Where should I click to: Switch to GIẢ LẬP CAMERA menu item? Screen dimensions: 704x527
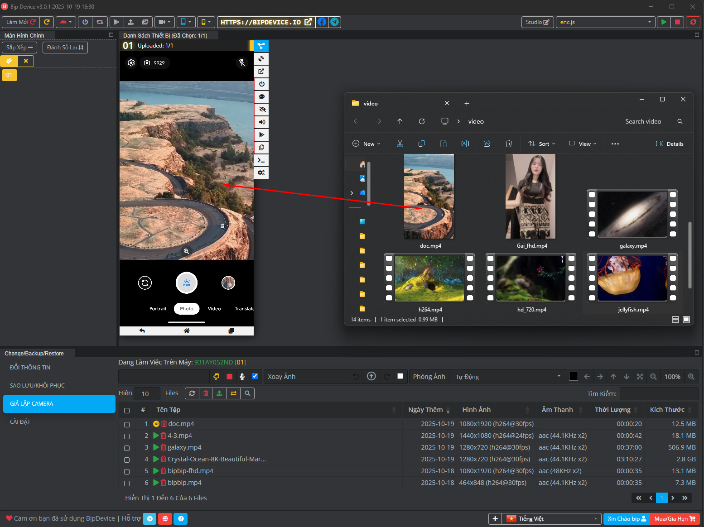coord(59,403)
